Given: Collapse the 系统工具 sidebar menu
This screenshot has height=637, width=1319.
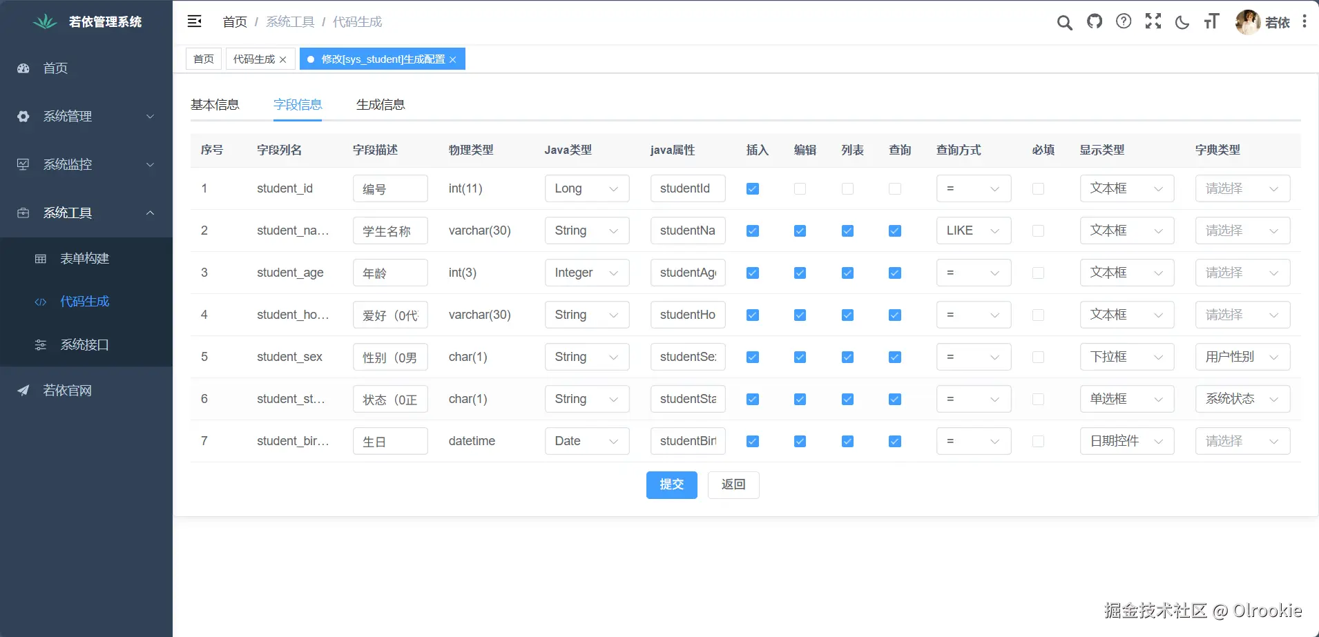Looking at the screenshot, I should tap(86, 213).
